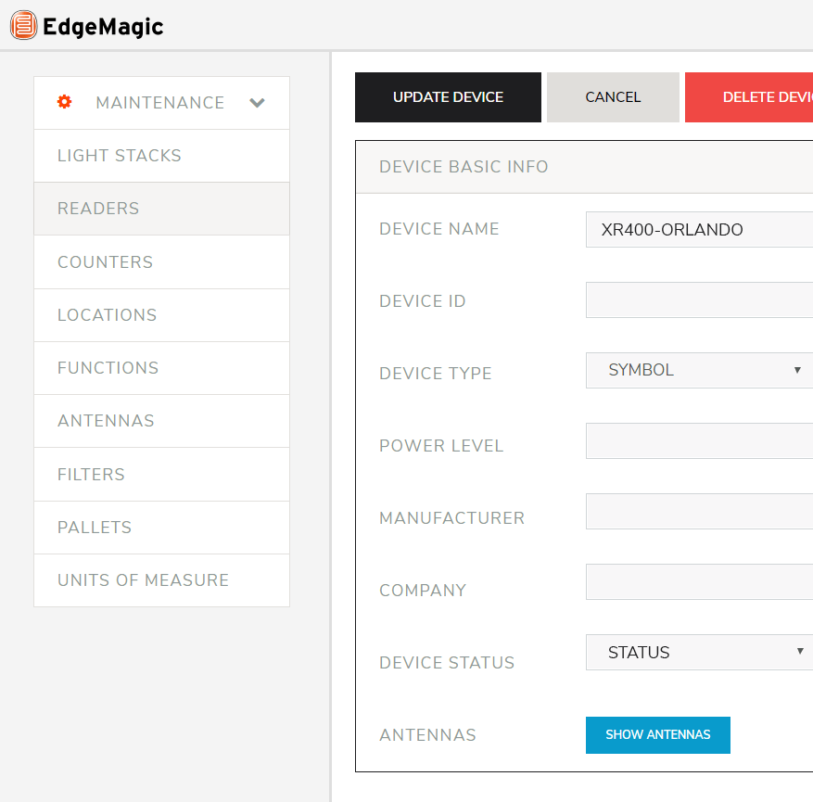The height and width of the screenshot is (802, 813).
Task: Go to Locations in the sidebar
Action: (162, 315)
